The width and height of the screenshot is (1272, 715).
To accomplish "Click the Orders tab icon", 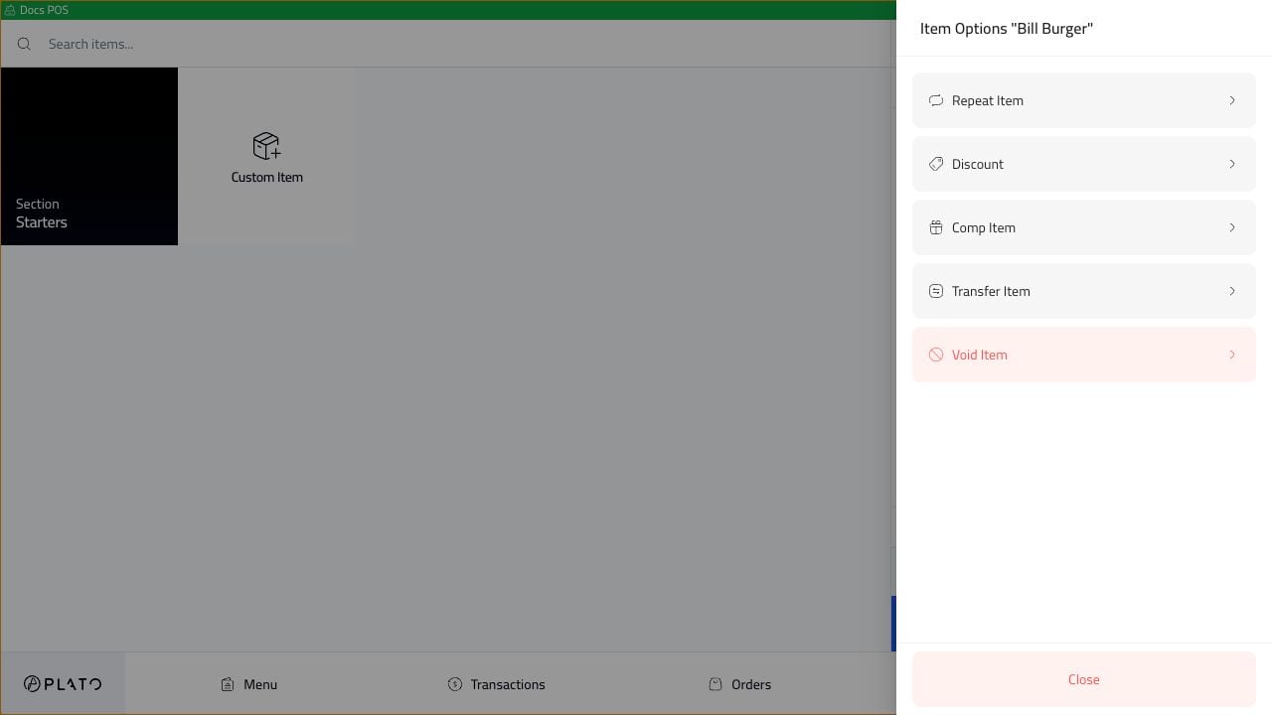I will (x=715, y=684).
